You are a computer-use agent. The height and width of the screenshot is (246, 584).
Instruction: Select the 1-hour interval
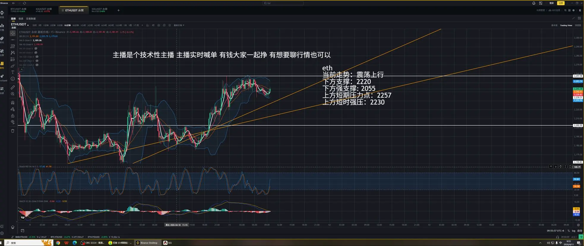pyautogui.click(x=83, y=25)
